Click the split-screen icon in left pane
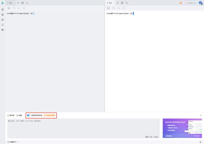This screenshot has width=204, height=144. click(23, 3)
